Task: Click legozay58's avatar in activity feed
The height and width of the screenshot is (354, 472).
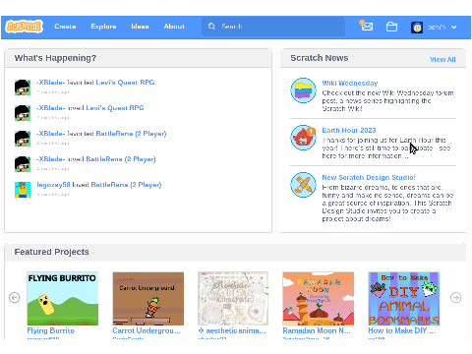Action: pos(23,190)
